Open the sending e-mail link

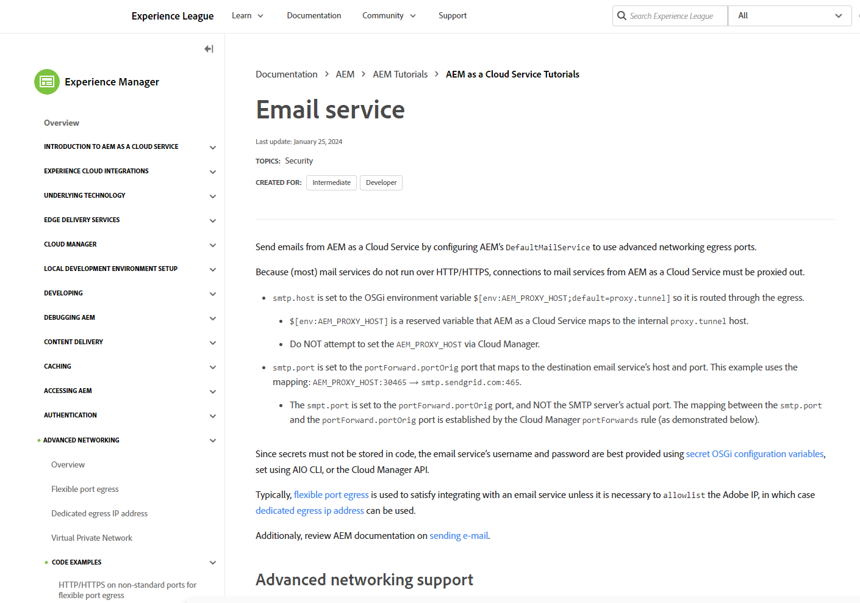pyautogui.click(x=459, y=536)
